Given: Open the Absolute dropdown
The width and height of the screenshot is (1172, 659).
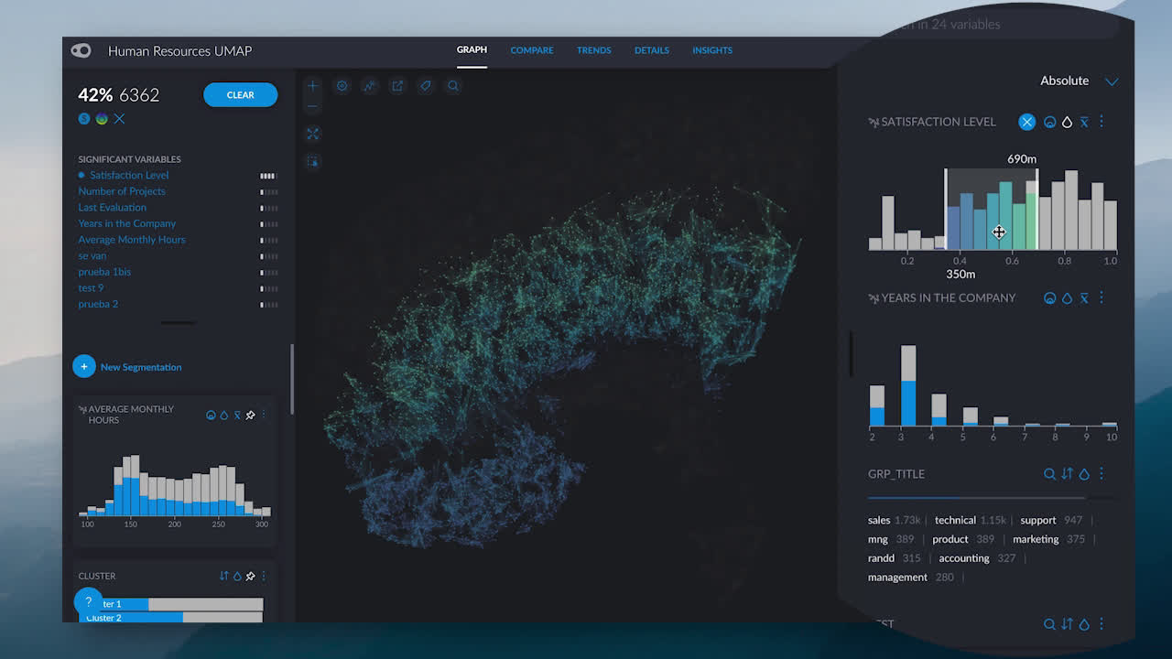Looking at the screenshot, I should tap(1080, 81).
